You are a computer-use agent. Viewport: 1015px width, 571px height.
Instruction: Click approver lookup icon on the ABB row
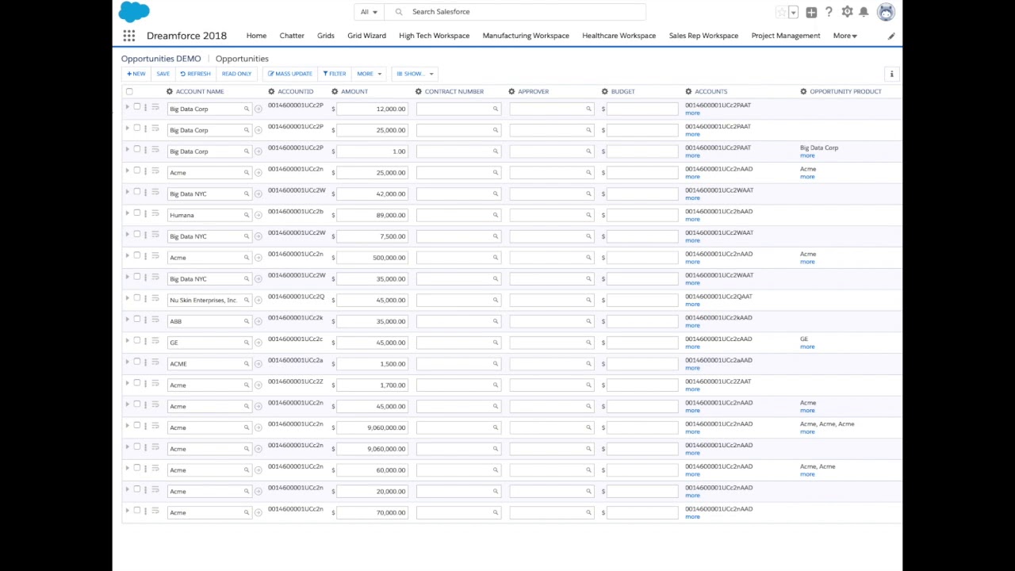588,321
